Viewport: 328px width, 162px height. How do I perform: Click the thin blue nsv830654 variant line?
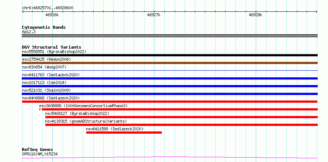[170, 71]
